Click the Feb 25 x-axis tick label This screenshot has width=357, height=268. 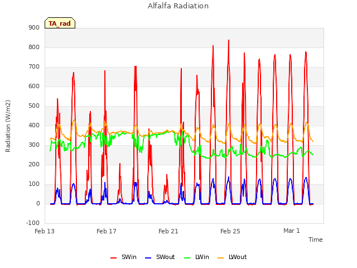coord(230,231)
